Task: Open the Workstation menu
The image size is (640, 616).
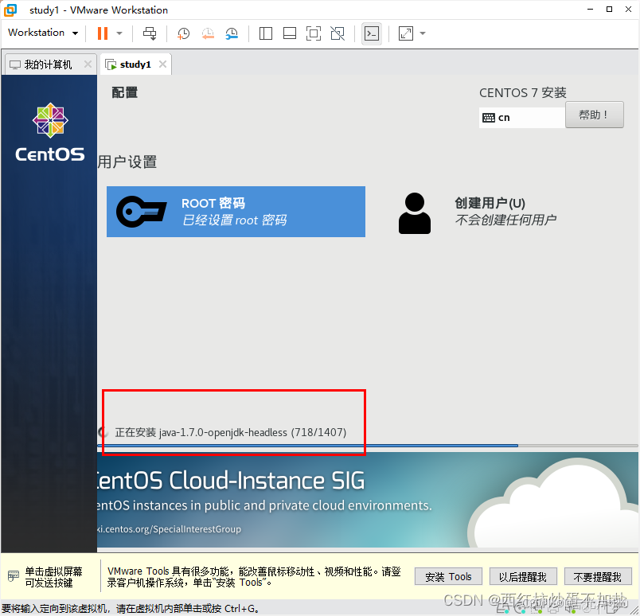Action: pyautogui.click(x=43, y=33)
